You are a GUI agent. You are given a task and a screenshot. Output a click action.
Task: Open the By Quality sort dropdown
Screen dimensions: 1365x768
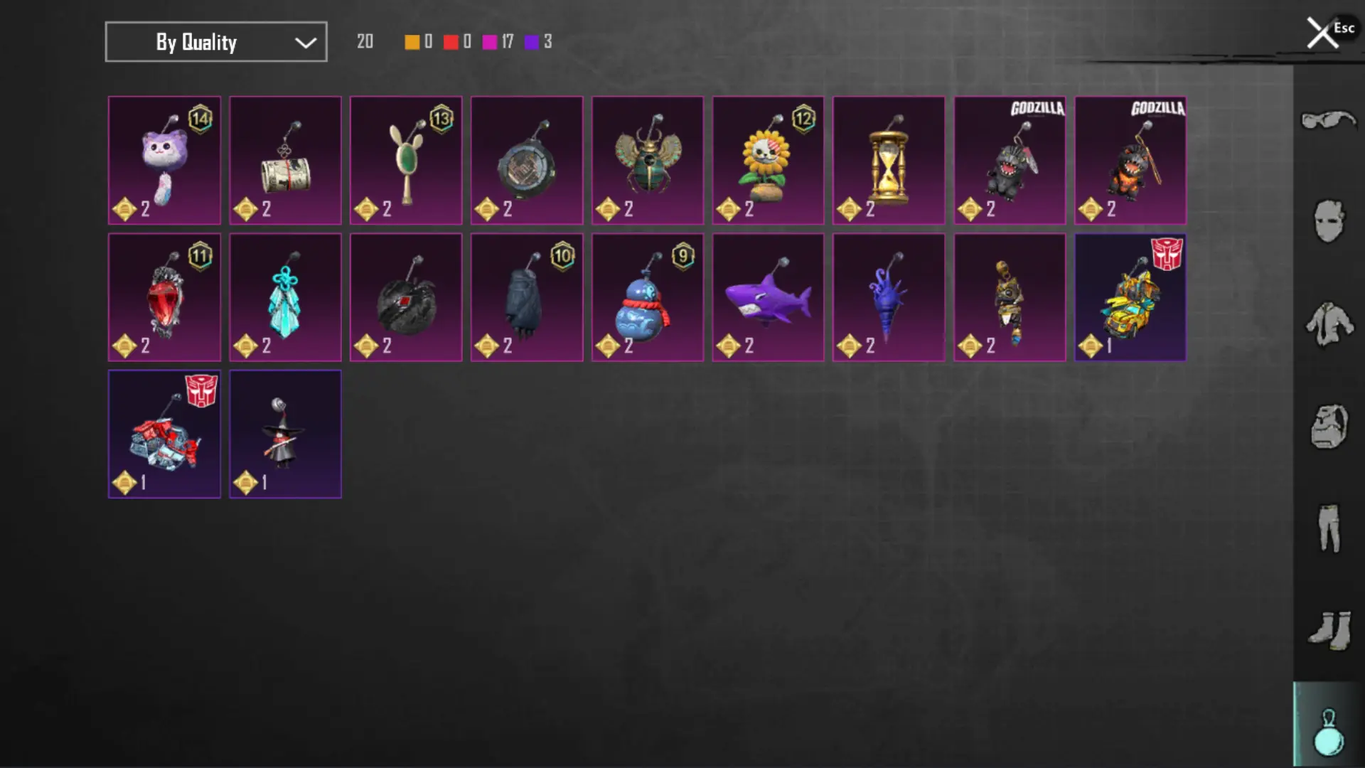point(216,42)
